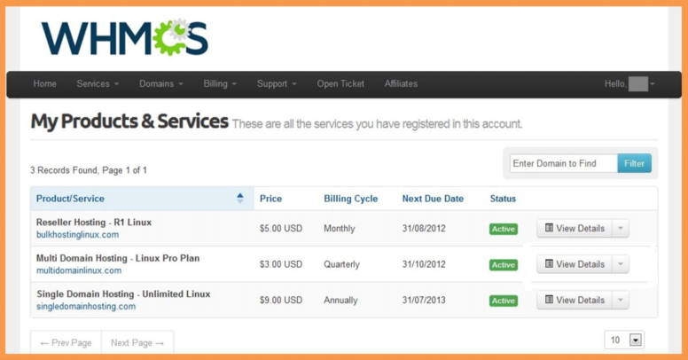Sort by Price column
688x360 pixels.
270,199
